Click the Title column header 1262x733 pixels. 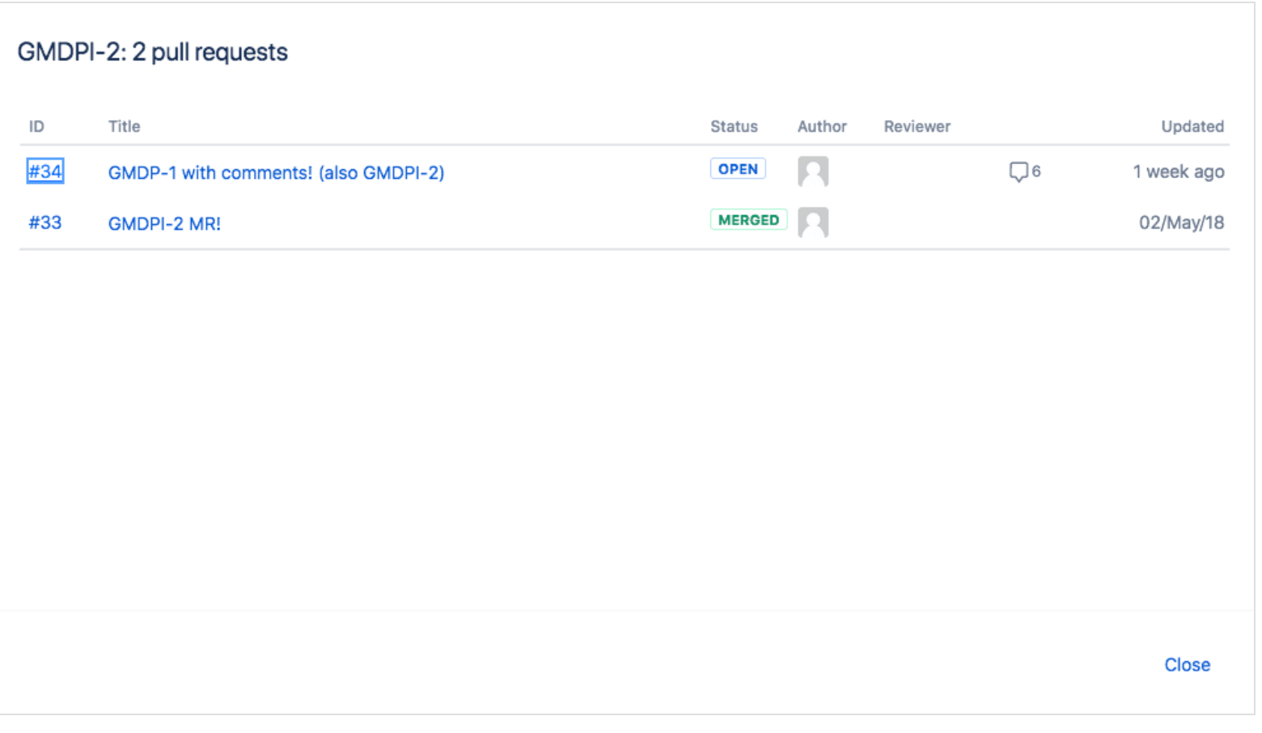pos(123,126)
